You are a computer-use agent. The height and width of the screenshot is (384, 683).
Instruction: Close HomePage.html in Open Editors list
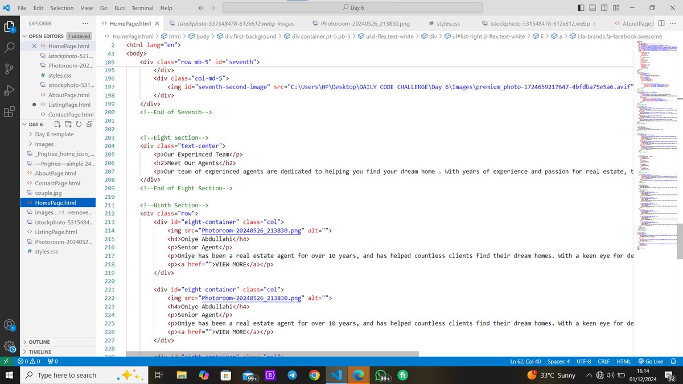34,46
